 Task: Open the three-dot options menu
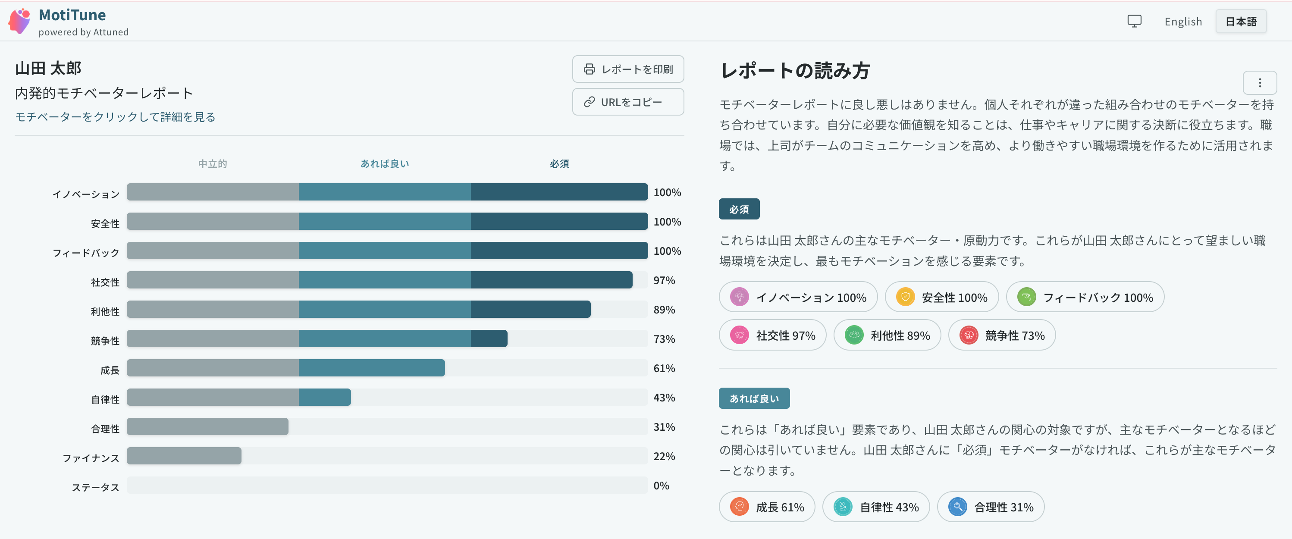1259,83
